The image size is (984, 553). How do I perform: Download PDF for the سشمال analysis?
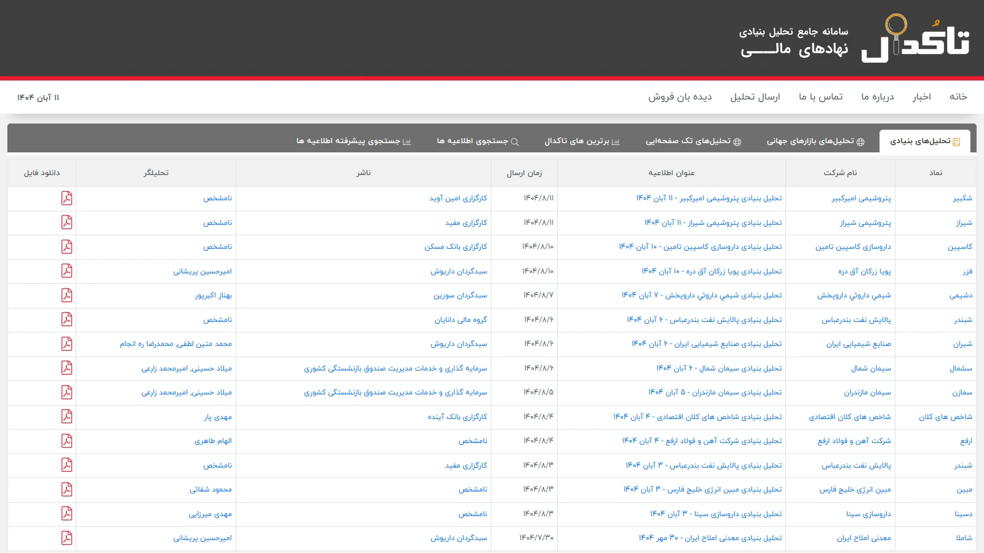tap(66, 368)
